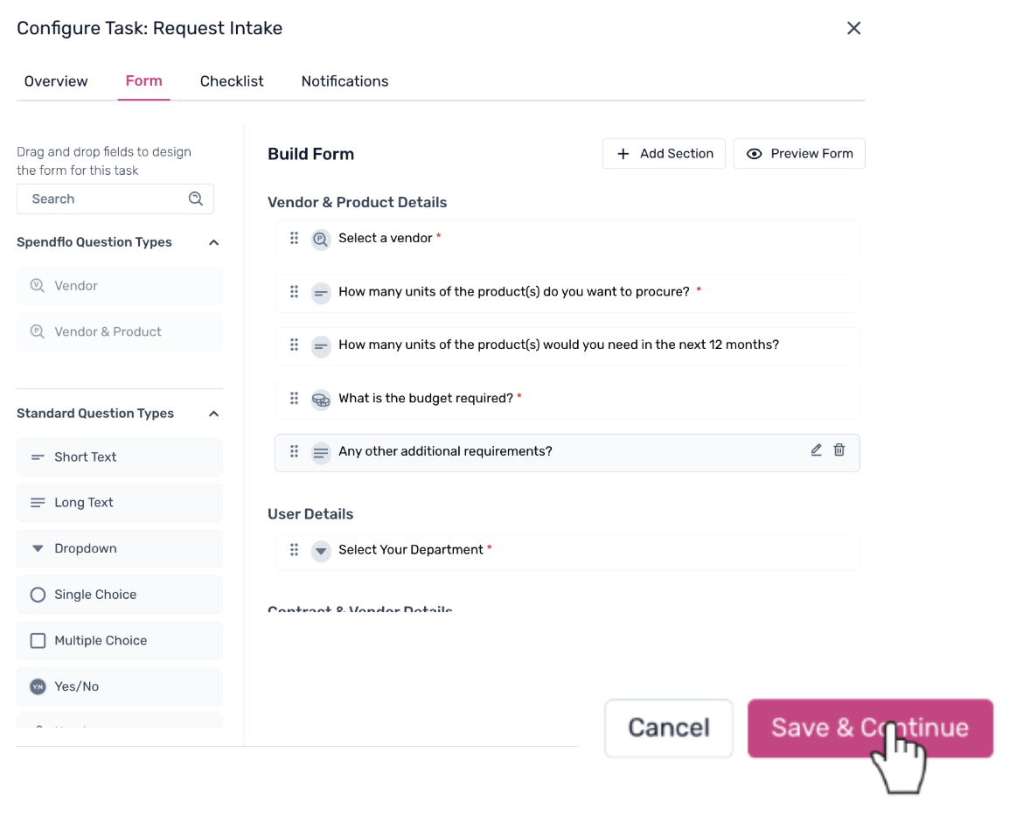Click the budget question's coins icon
The width and height of the screenshot is (1023, 822).
click(321, 399)
